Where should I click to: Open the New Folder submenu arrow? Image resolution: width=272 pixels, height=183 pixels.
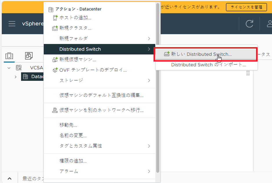click(x=149, y=38)
